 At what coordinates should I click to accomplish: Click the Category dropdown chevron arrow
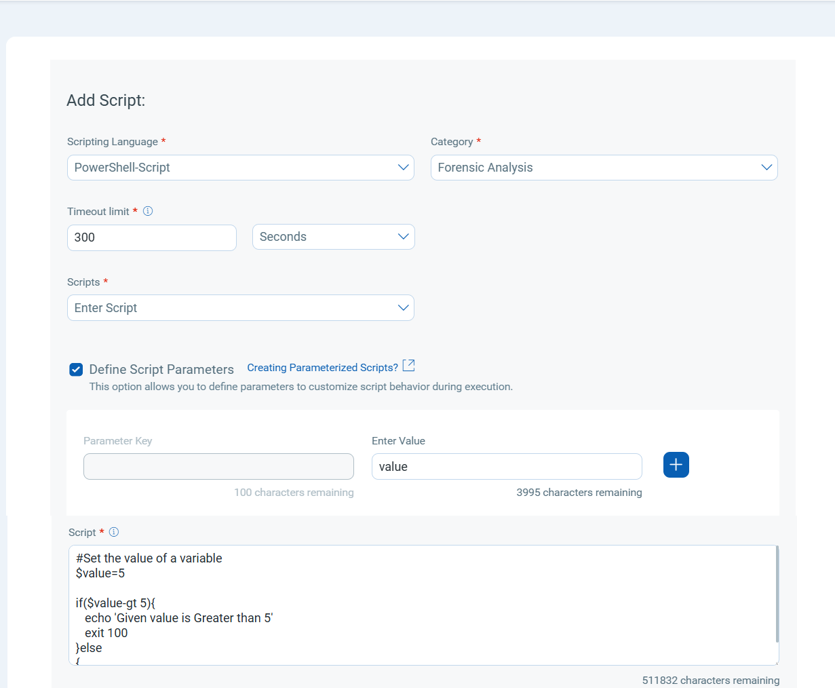click(766, 168)
